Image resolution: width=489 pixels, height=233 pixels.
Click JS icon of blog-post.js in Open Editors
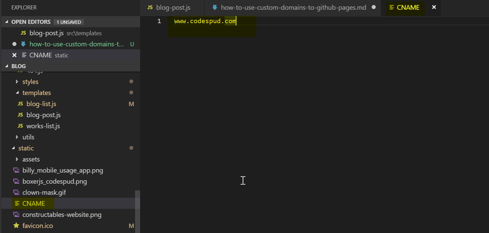click(23, 33)
